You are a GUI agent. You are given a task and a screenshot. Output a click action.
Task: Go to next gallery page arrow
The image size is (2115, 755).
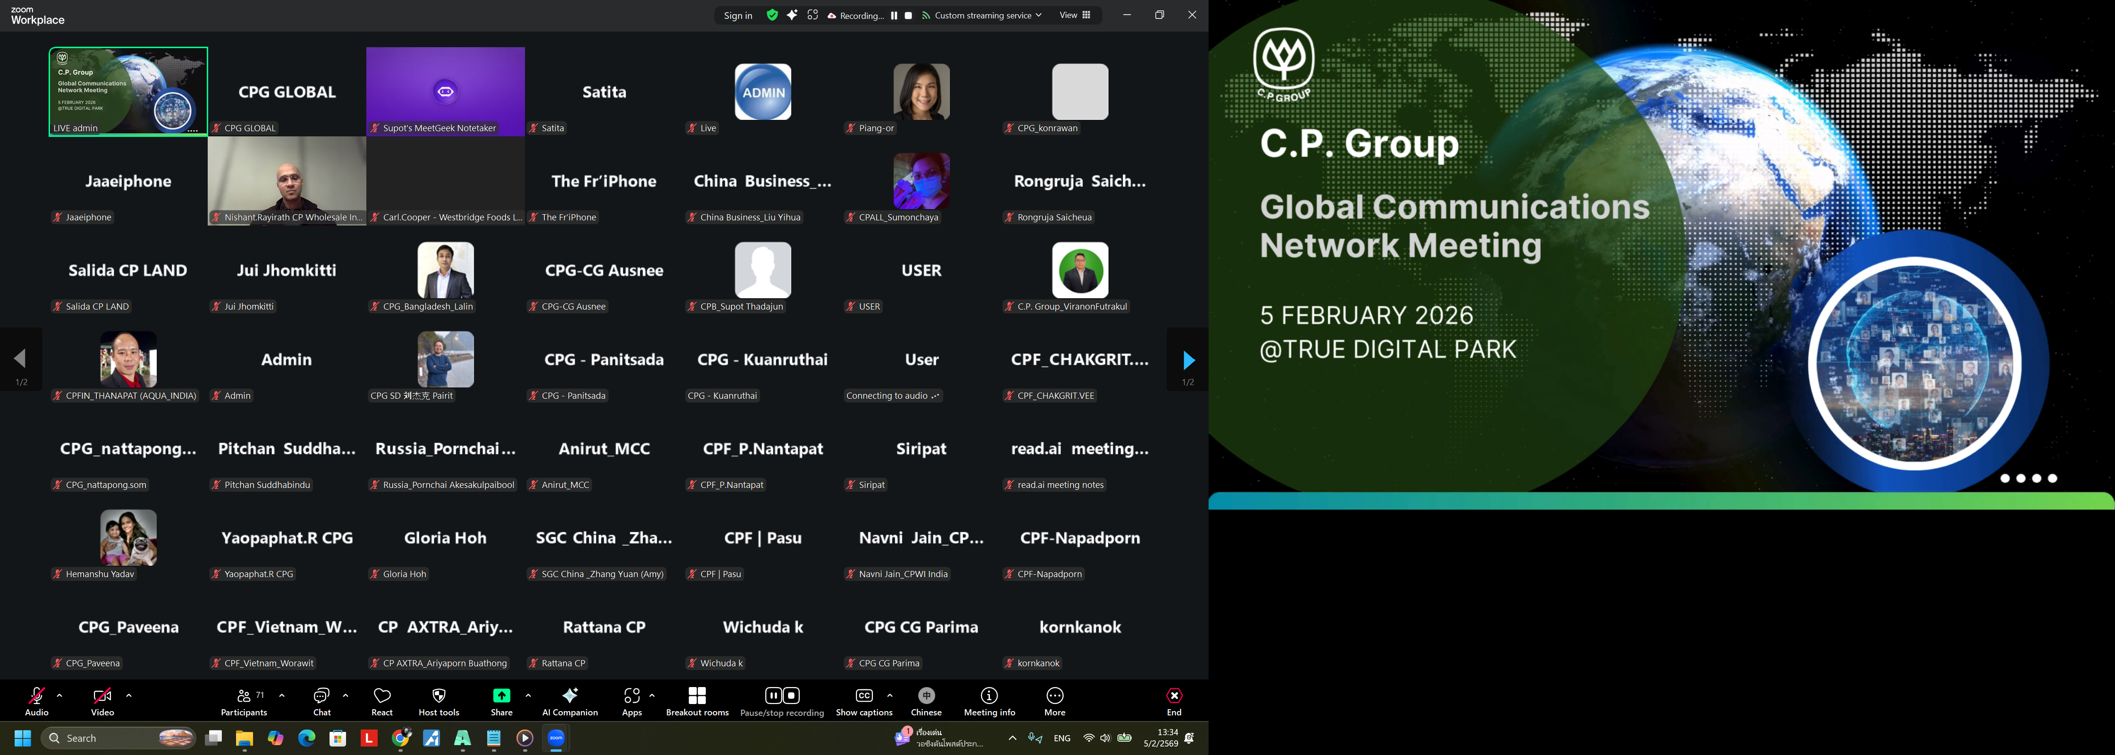pos(1188,360)
